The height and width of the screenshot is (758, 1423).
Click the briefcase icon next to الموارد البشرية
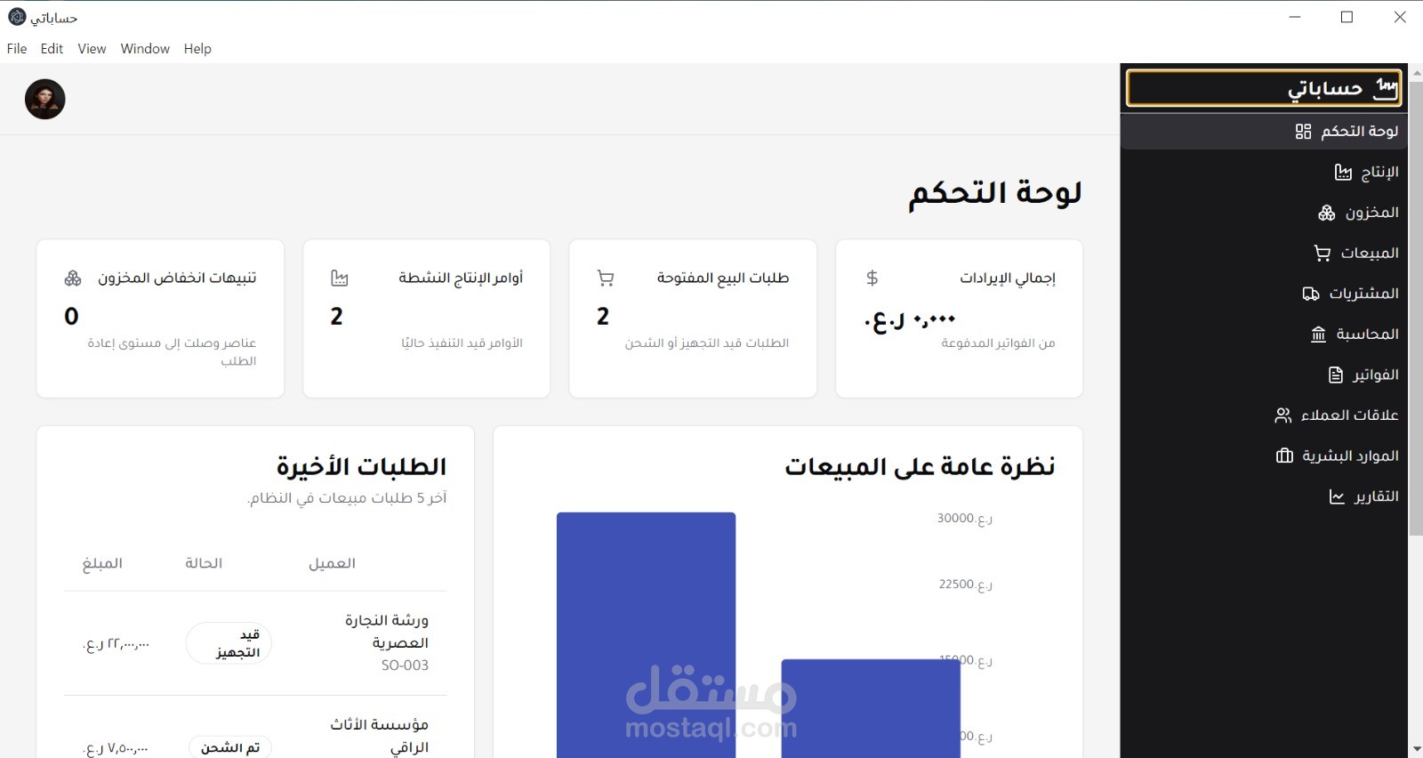pos(1284,456)
